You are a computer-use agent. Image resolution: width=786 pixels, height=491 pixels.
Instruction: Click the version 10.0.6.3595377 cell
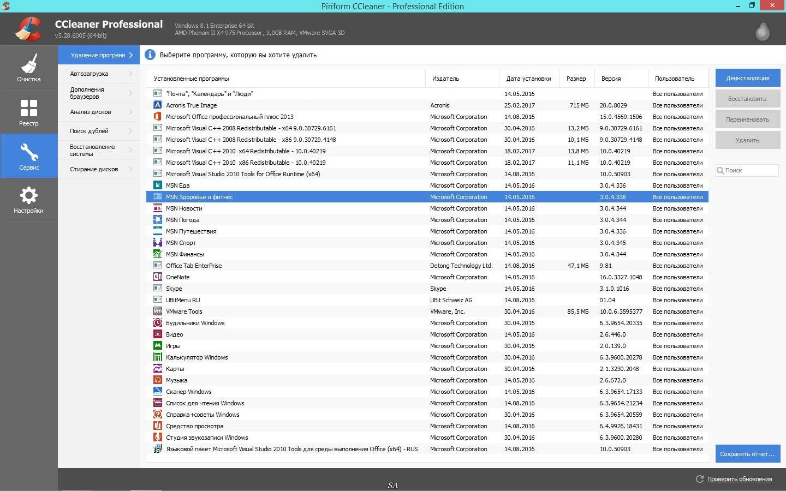(x=621, y=312)
